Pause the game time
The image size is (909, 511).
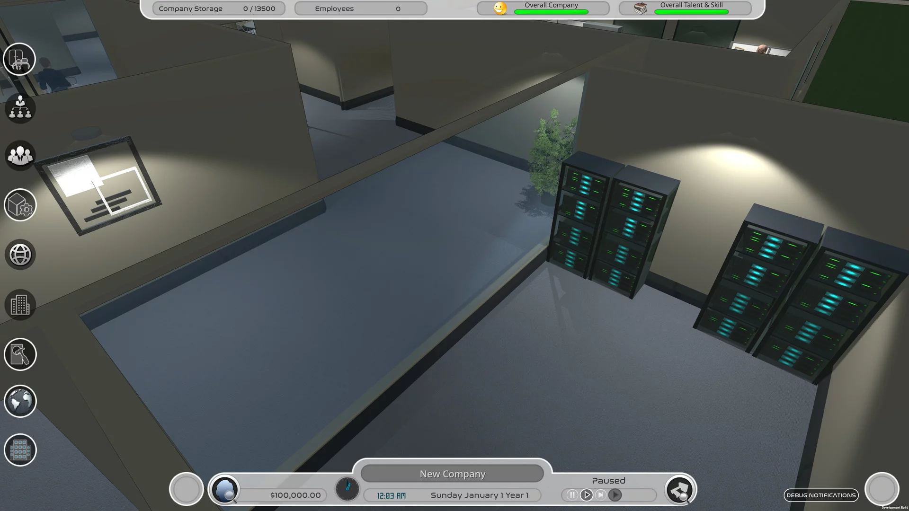(x=572, y=495)
